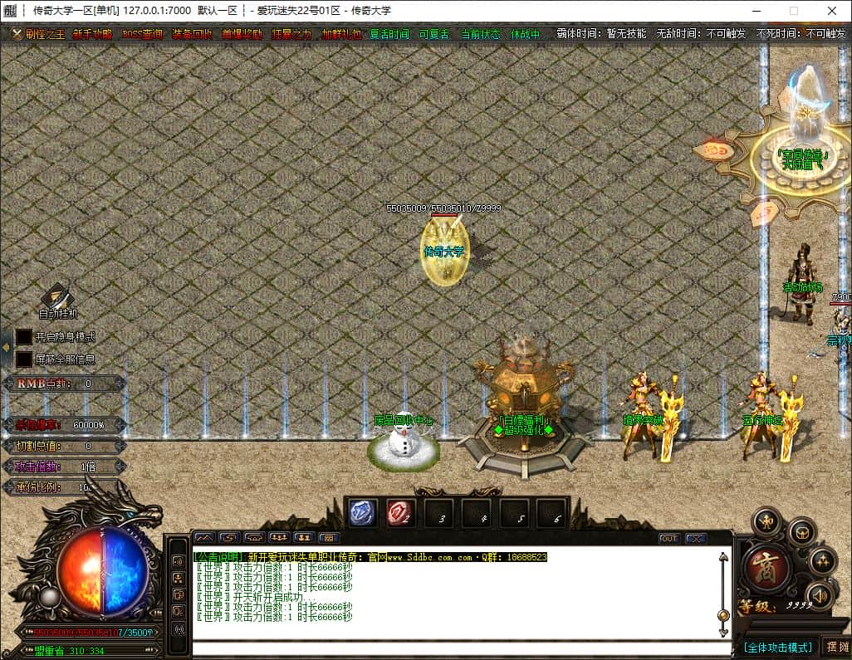Click chat scrollbar up arrow
This screenshot has width=852, height=660.
[x=723, y=557]
